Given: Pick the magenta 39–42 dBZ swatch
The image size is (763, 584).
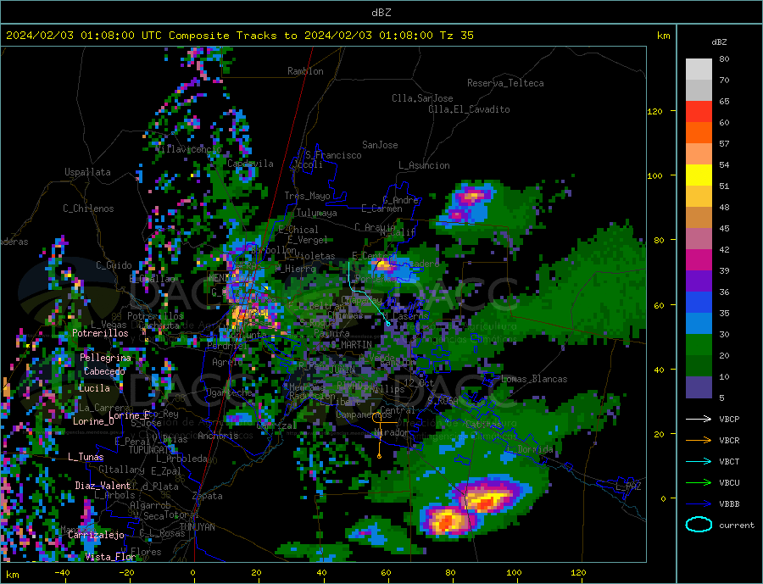Looking at the screenshot, I should pos(699,260).
